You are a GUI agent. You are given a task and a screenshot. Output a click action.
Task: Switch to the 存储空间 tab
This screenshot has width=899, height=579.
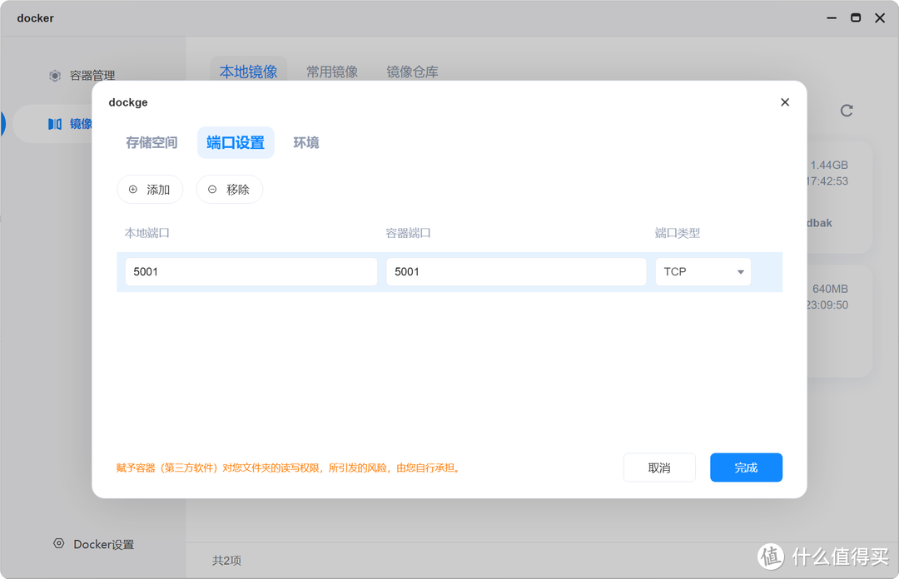151,142
